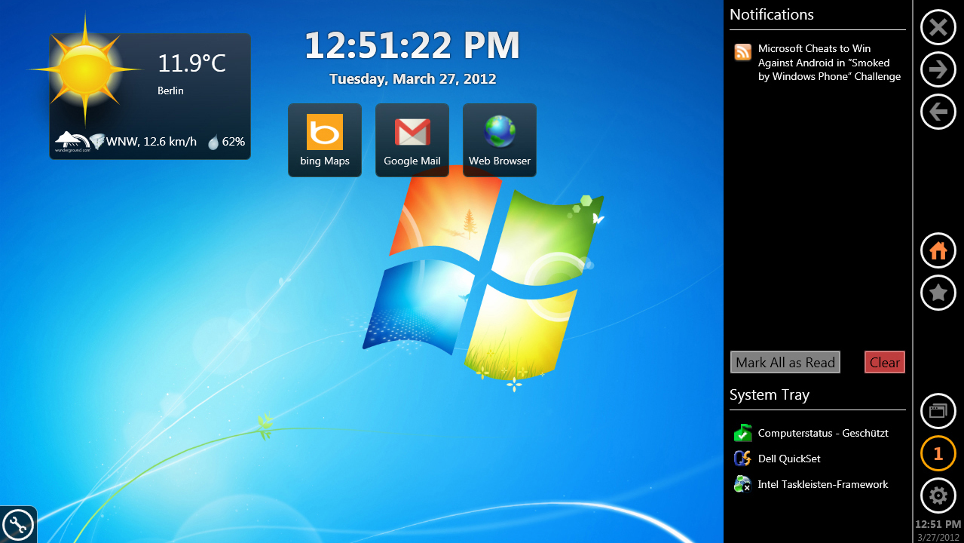
Task: Open Favorites with the star icon
Action: (938, 293)
